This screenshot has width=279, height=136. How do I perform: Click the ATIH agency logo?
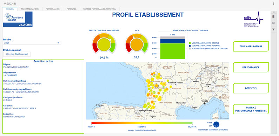pyautogui.click(x=253, y=19)
